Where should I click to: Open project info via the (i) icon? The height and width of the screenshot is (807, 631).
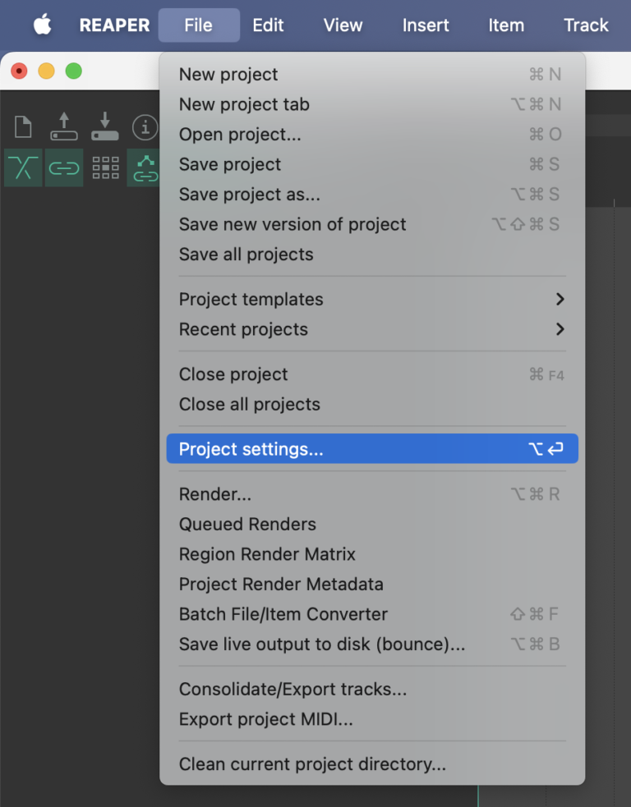coord(145,126)
